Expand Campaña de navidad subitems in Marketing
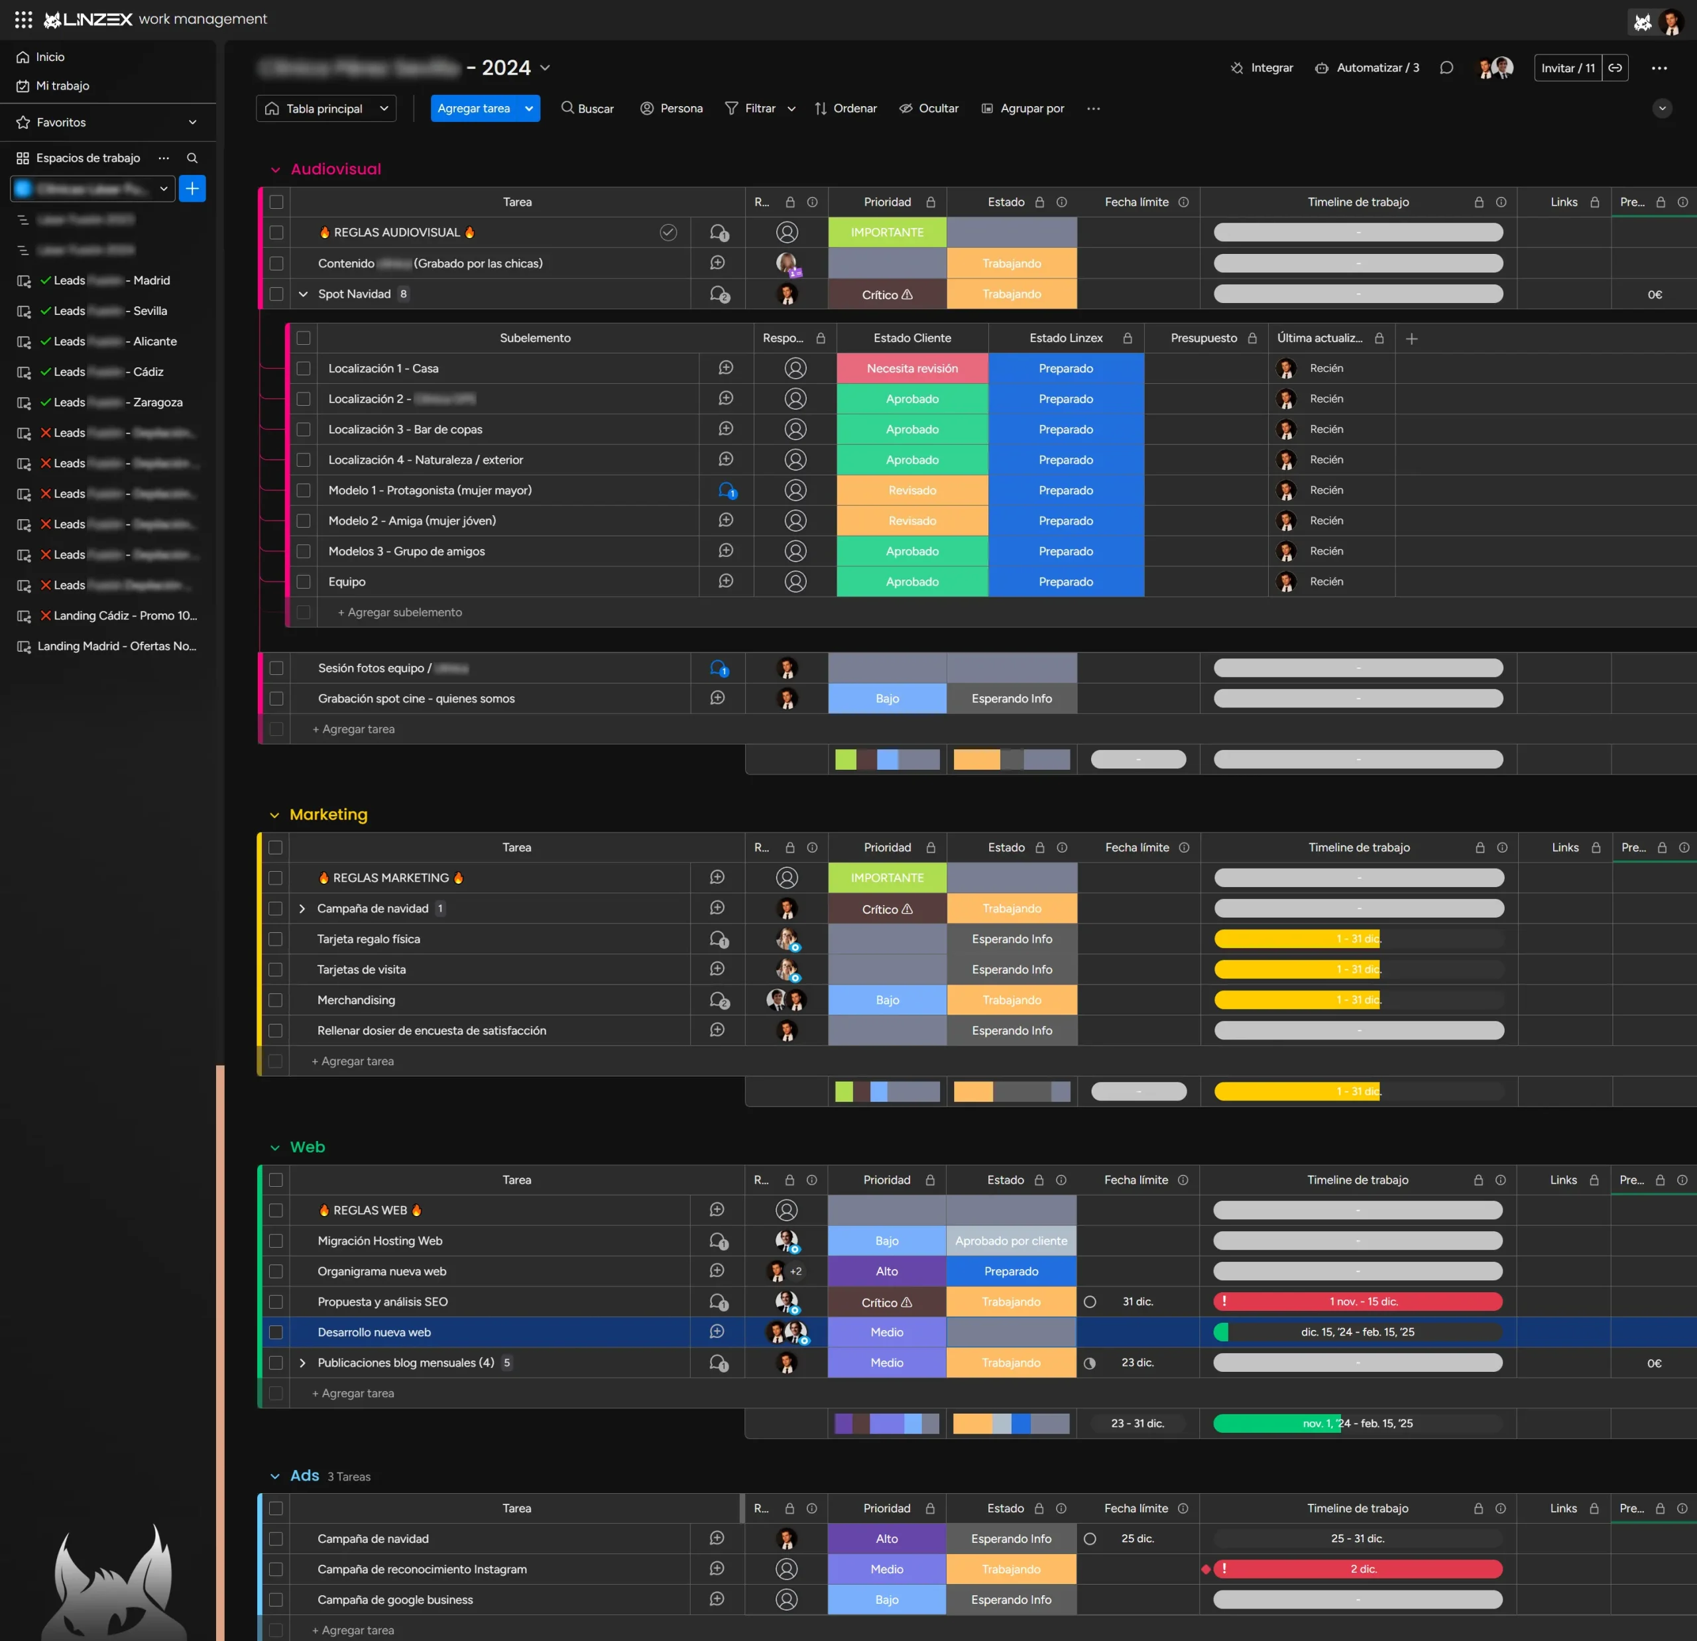 tap(302, 908)
